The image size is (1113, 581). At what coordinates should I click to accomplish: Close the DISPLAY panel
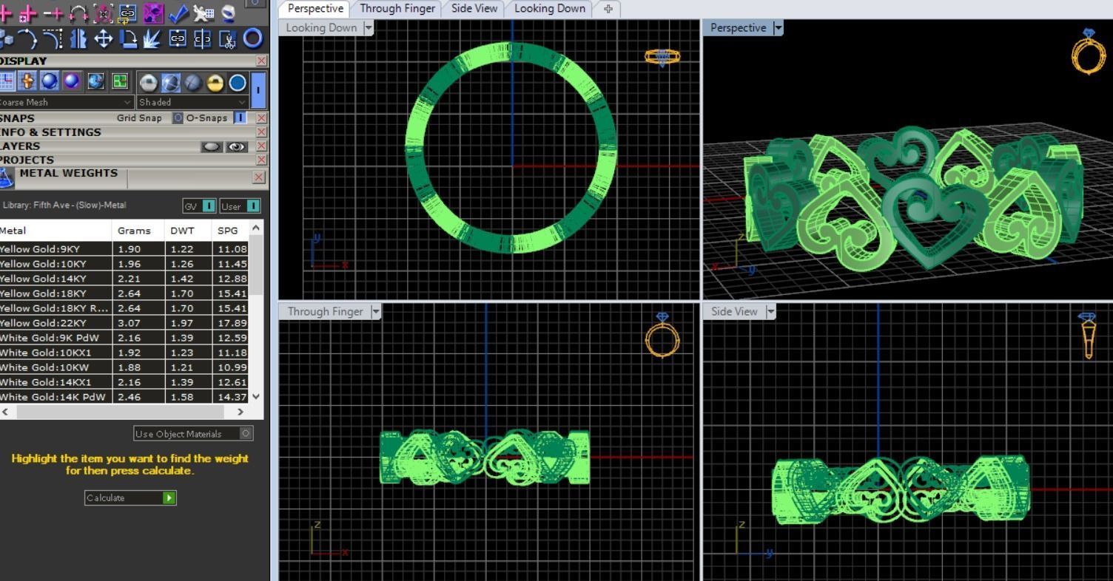point(262,61)
